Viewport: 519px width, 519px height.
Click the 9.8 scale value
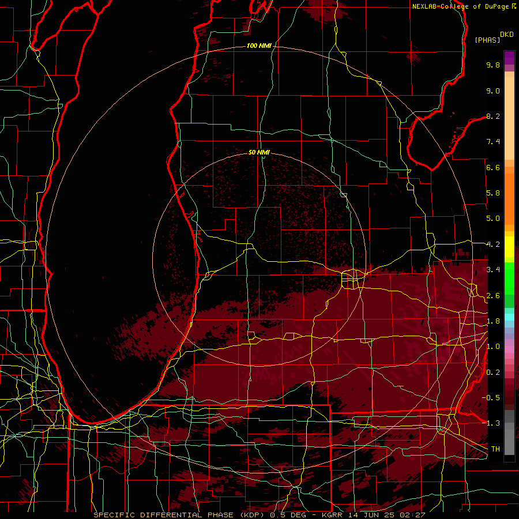[x=493, y=65]
